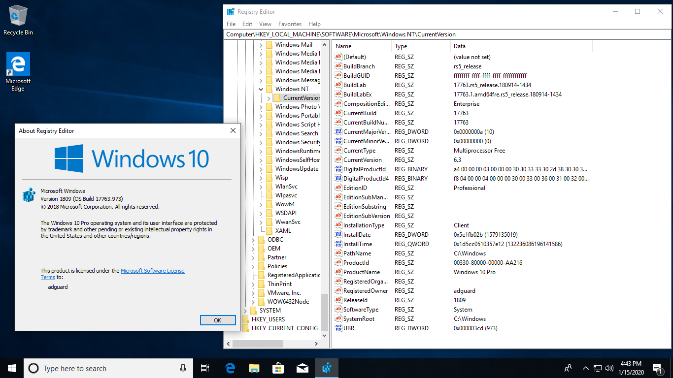
Task: Click the tree pane horizontal scroll right arrow
Action: point(315,344)
